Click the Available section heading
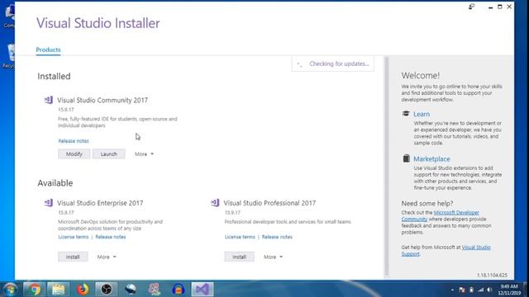The width and height of the screenshot is (529, 297). point(55,183)
